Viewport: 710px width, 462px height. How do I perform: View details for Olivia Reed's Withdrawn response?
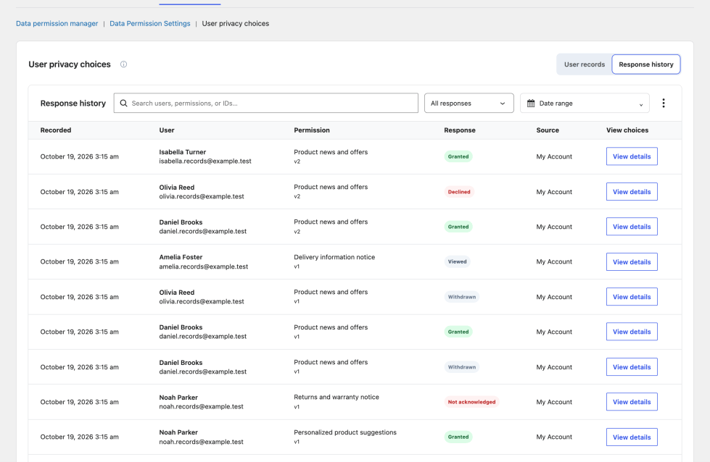point(632,297)
